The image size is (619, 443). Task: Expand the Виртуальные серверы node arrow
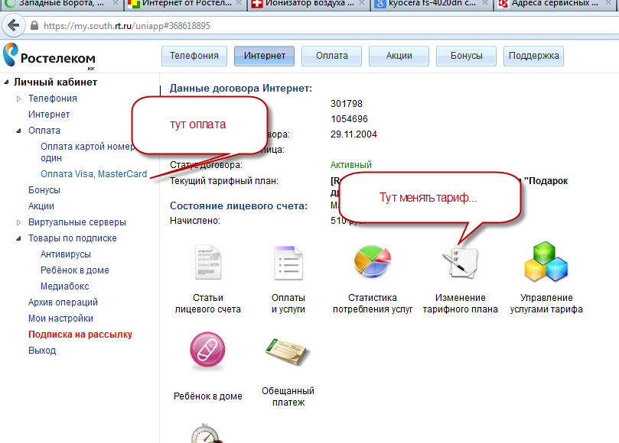[x=18, y=222]
